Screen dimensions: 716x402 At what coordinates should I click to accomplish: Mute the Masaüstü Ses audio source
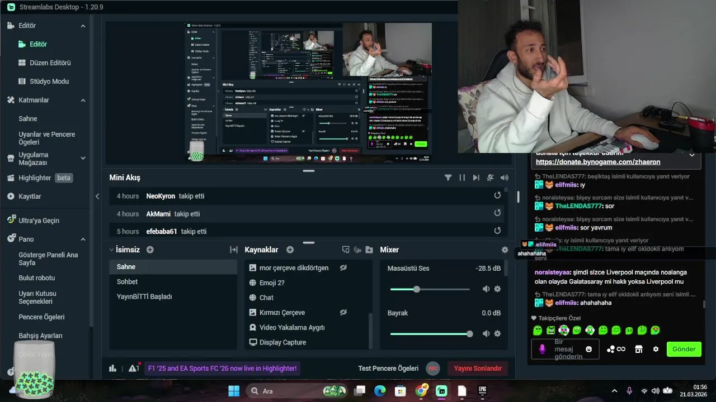(486, 289)
